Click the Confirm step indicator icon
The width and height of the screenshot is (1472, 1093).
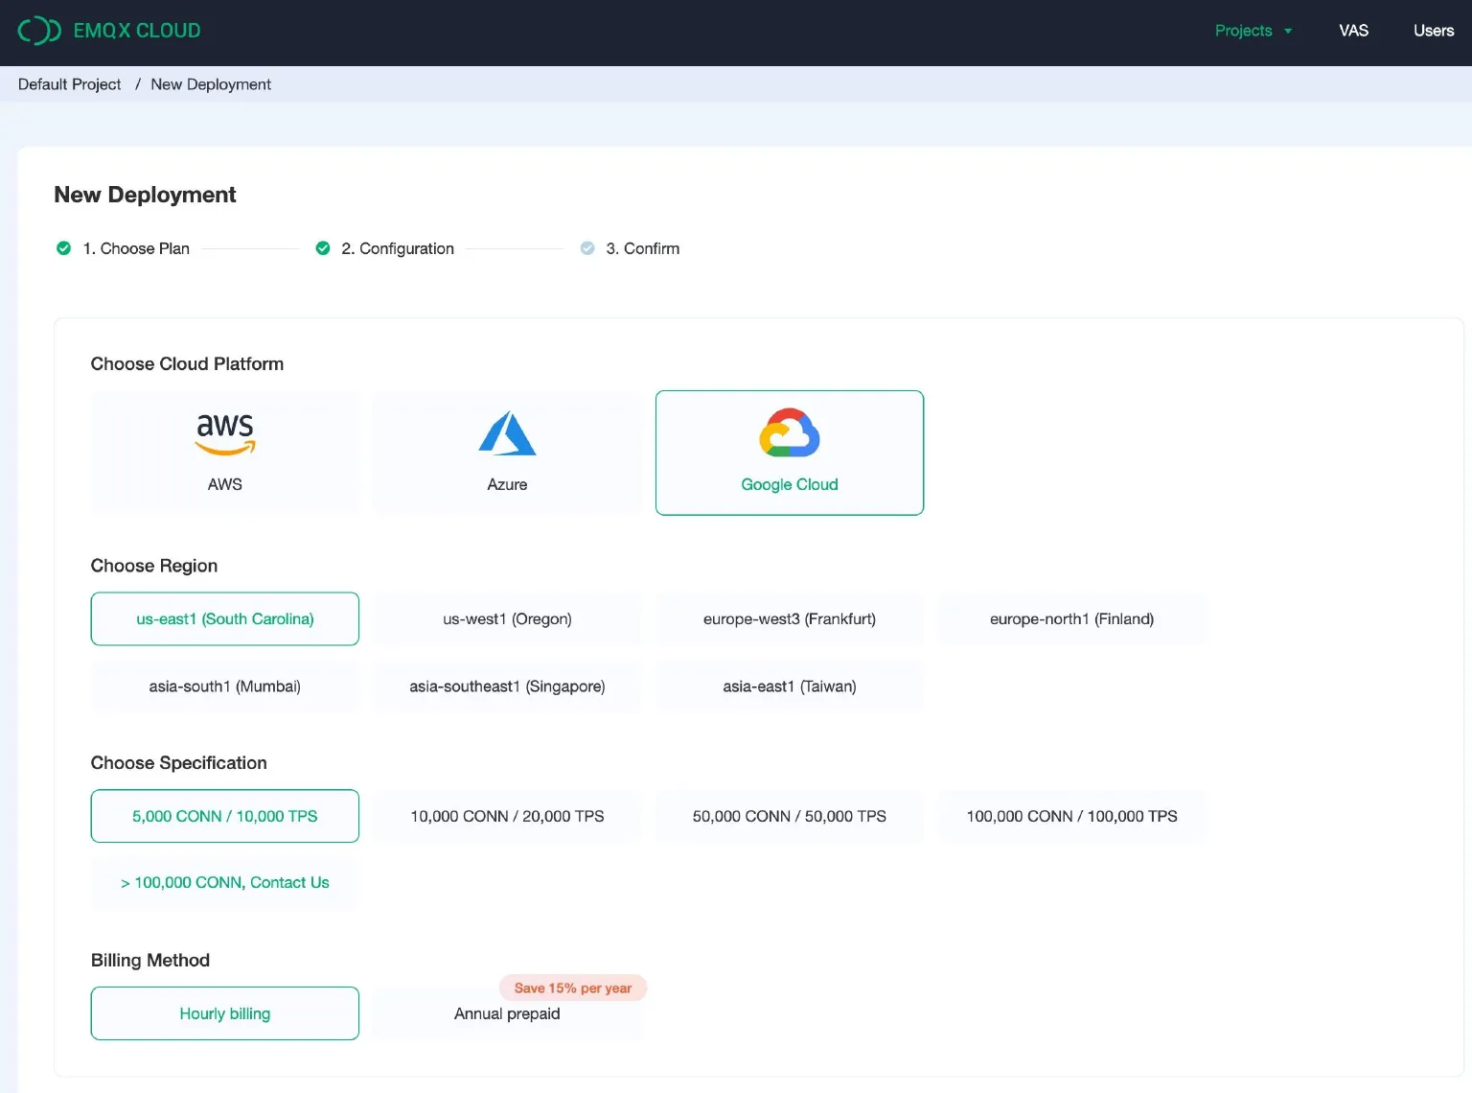pos(587,248)
